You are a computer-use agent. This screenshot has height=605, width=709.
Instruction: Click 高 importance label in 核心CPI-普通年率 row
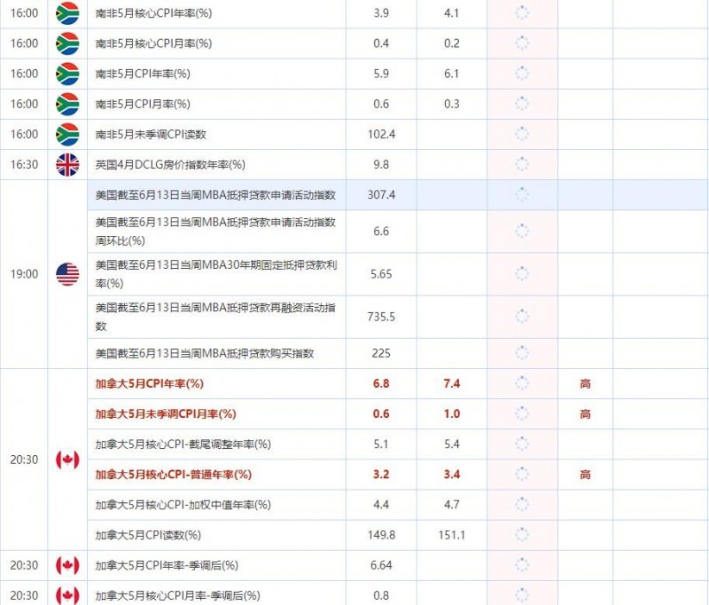tap(585, 475)
